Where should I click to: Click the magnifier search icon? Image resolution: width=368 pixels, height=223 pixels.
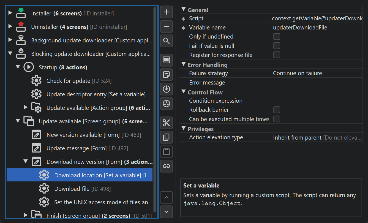[x=166, y=41]
